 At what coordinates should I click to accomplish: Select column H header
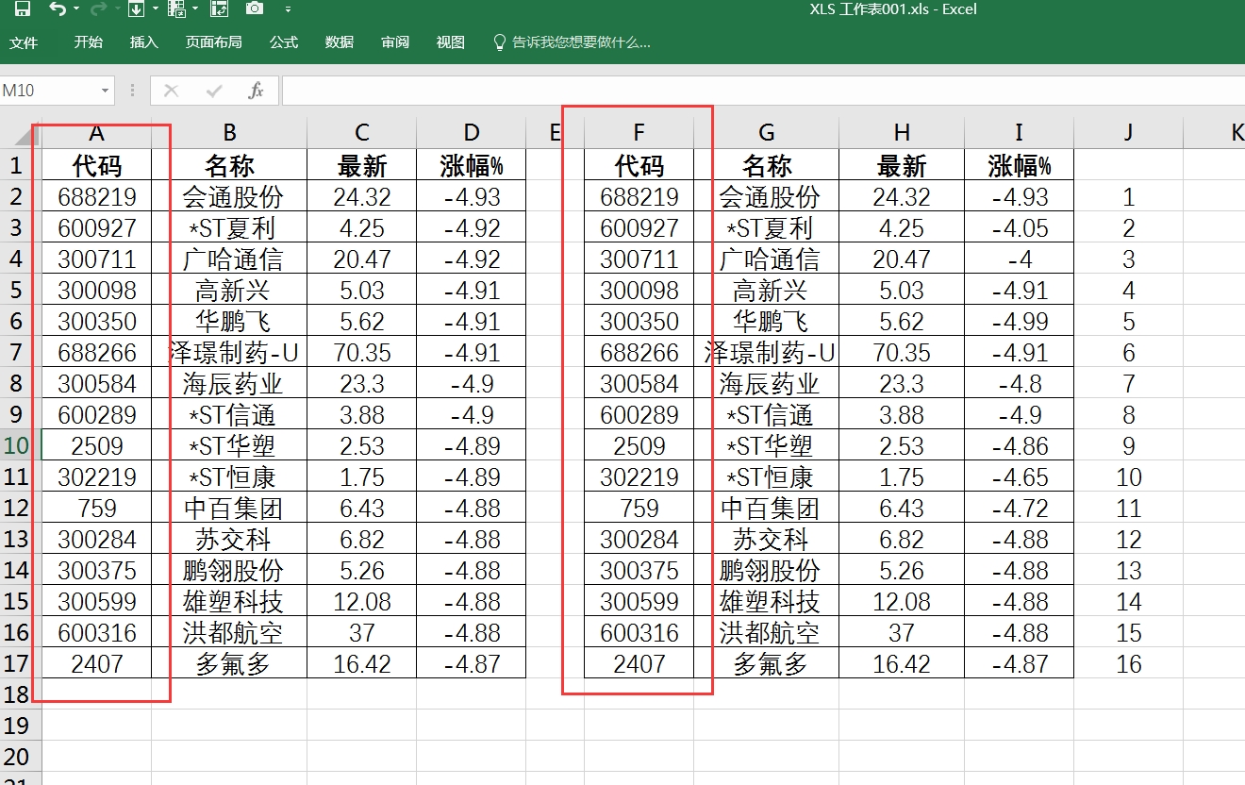902,133
